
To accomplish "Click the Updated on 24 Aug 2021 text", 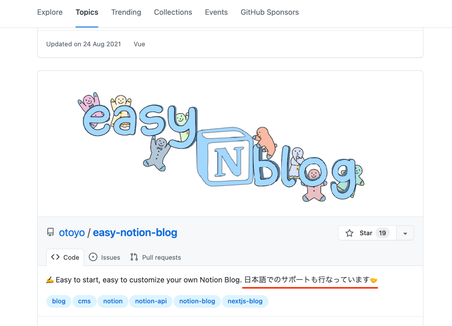I will 84,44.
